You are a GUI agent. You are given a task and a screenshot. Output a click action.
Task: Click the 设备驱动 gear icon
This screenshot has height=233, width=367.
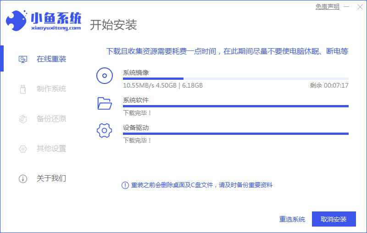click(x=105, y=131)
